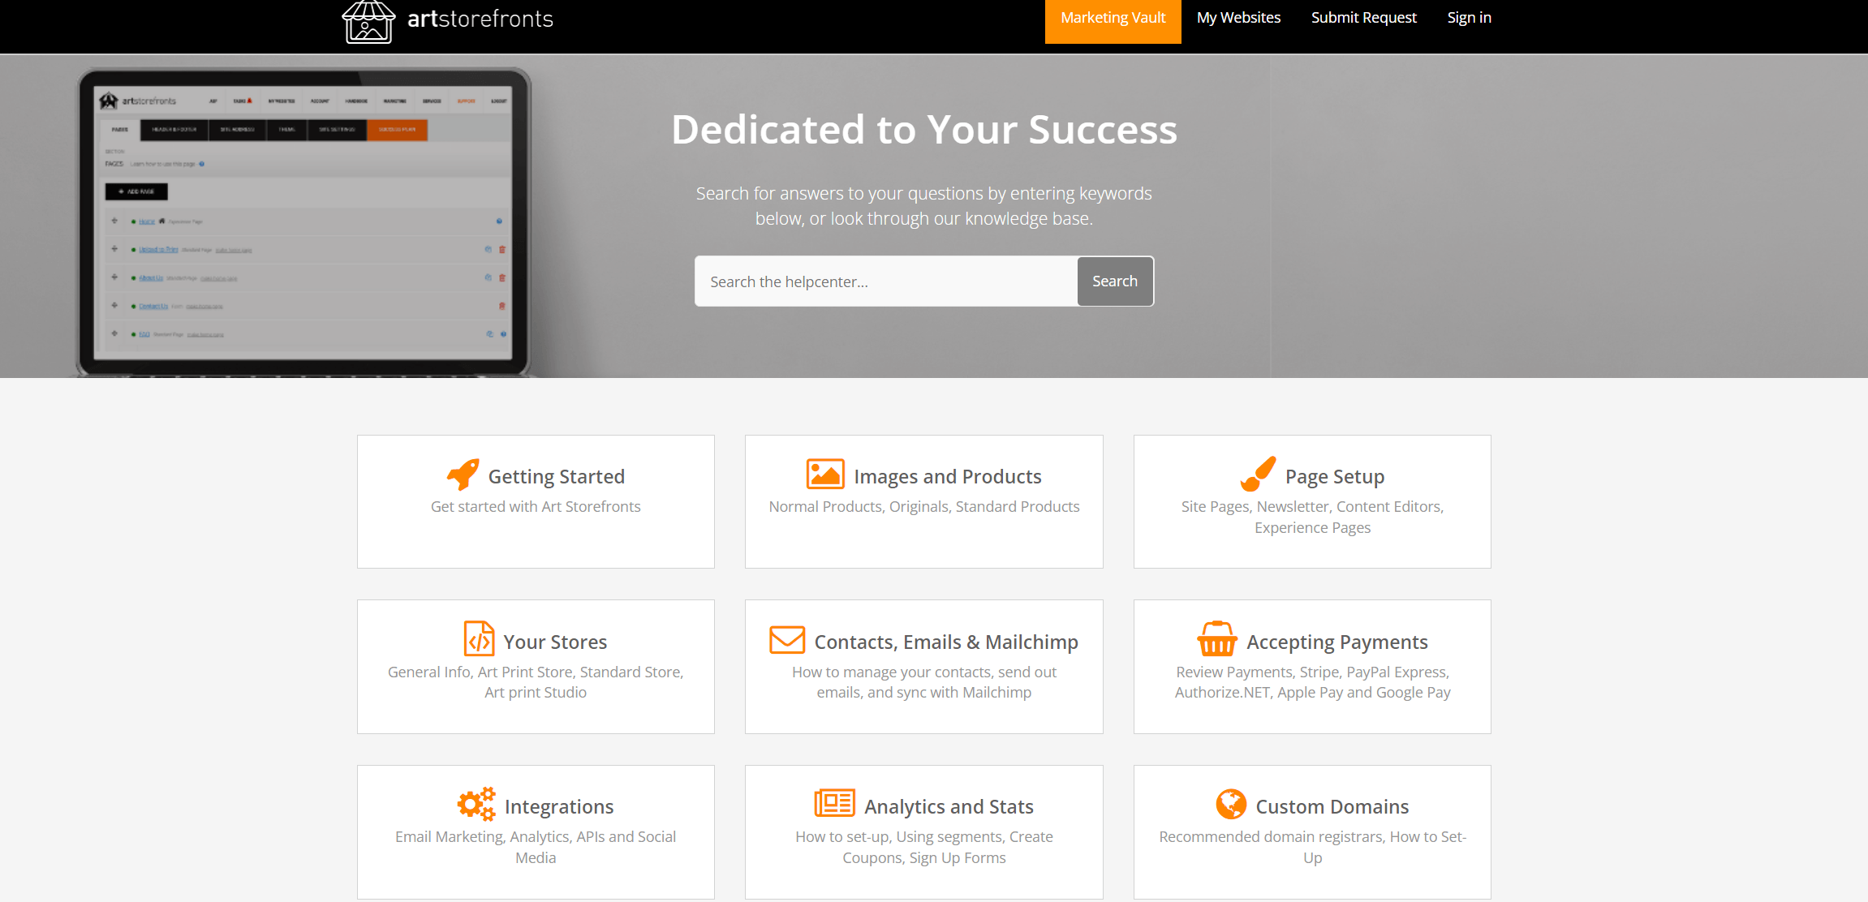Click the rocket icon for Getting Started
The image size is (1868, 902).
(x=463, y=475)
